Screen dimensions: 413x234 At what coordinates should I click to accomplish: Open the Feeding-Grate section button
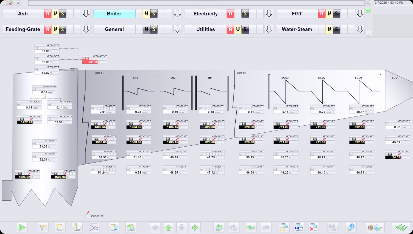click(x=23, y=29)
